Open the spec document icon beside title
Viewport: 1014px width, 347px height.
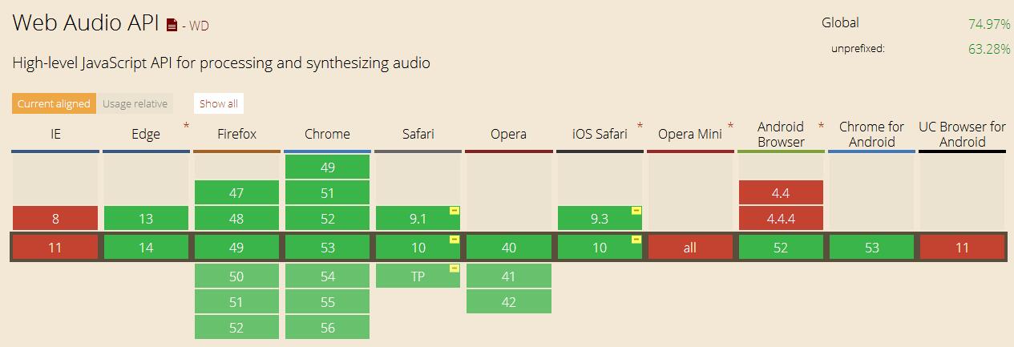click(172, 25)
